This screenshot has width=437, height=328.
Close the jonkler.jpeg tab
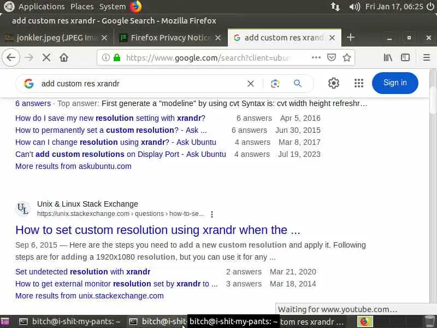(x=104, y=38)
